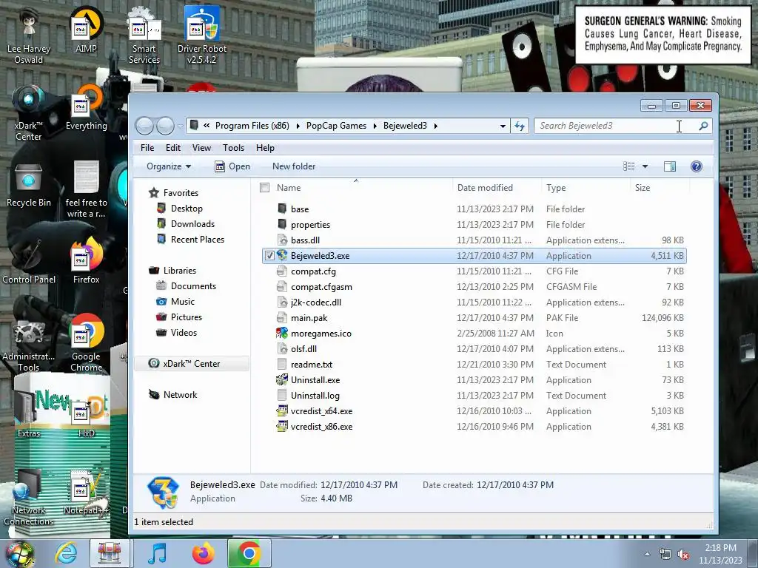This screenshot has width=758, height=568.
Task: Select Downloads in navigation pane
Action: tap(192, 224)
